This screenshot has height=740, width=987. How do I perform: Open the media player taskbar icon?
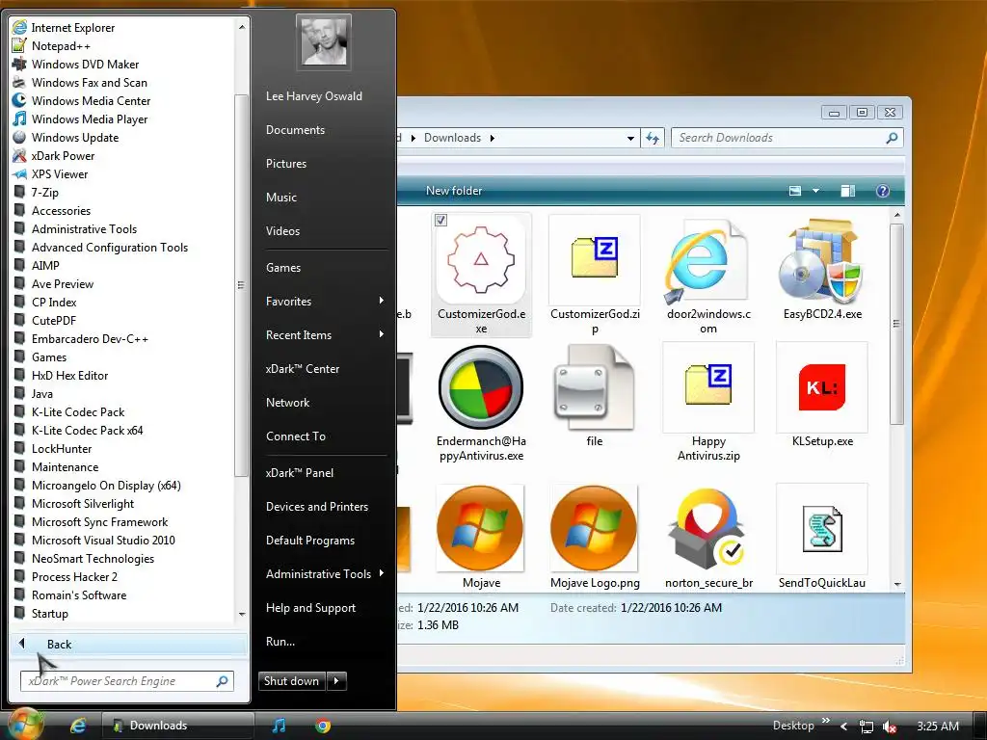point(278,726)
